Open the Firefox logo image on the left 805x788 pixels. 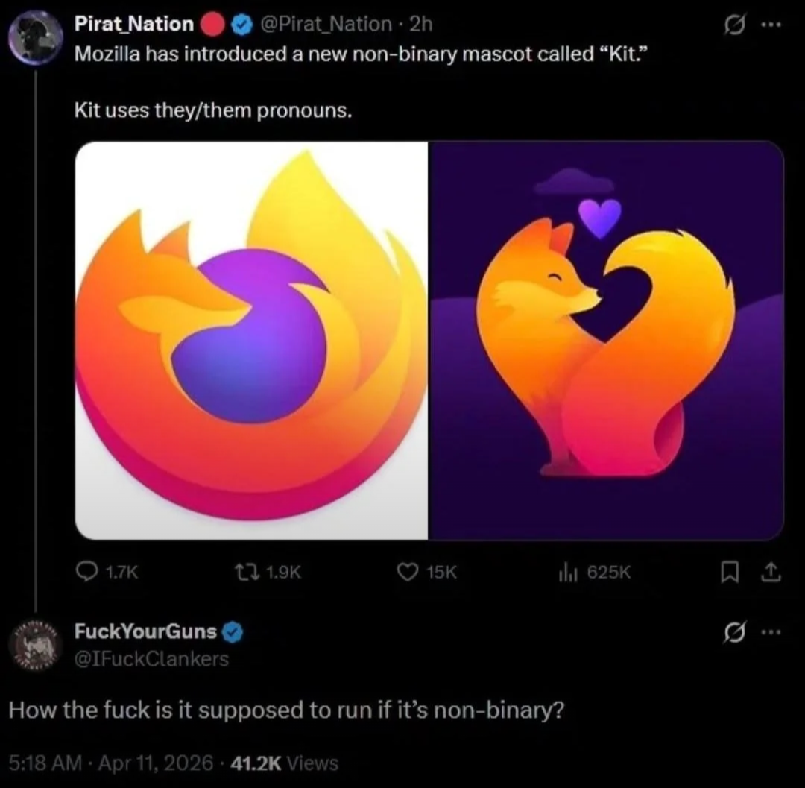click(x=251, y=340)
